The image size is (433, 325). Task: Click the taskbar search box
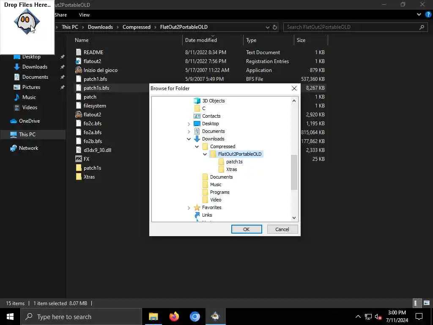pyautogui.click(x=81, y=317)
